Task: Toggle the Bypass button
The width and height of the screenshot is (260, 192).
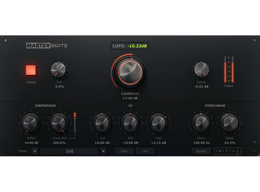Action: point(201,151)
